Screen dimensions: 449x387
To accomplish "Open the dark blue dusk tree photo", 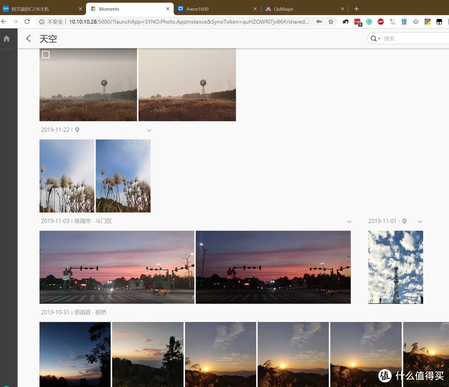I will tap(75, 355).
